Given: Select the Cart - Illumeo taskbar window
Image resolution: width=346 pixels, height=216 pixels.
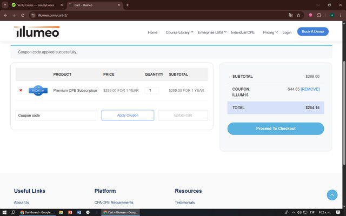Looking at the screenshot, I should pyautogui.click(x=121, y=212).
